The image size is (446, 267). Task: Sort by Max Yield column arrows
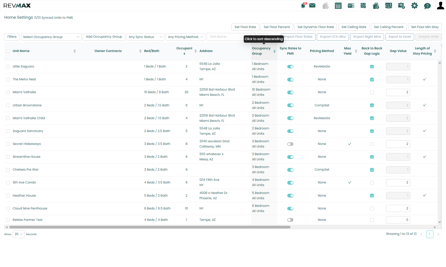coord(356,51)
